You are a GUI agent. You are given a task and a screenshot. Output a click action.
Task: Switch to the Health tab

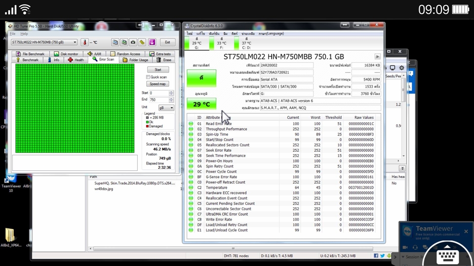tap(76, 60)
